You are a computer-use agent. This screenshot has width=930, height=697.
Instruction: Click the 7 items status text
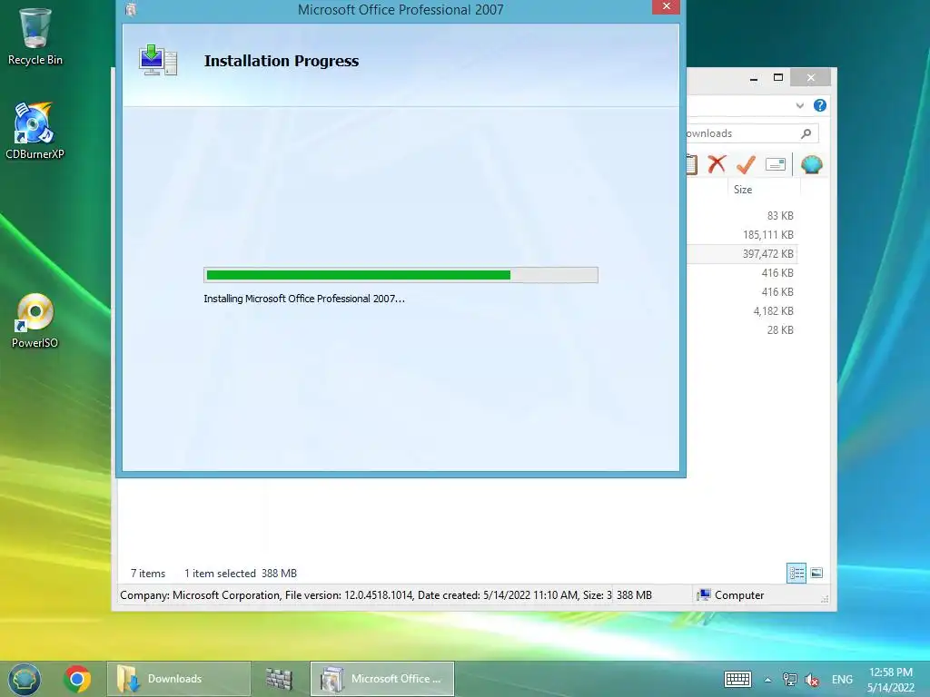point(148,574)
